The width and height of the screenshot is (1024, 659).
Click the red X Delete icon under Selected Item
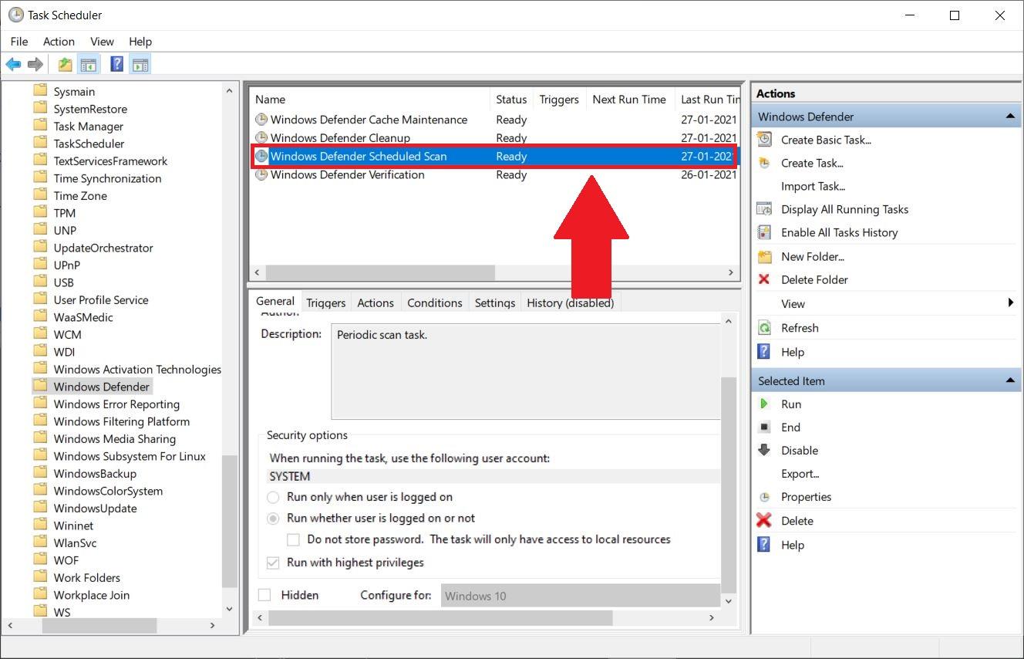[764, 520]
